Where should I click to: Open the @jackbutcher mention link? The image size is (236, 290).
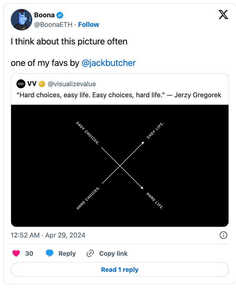point(108,63)
